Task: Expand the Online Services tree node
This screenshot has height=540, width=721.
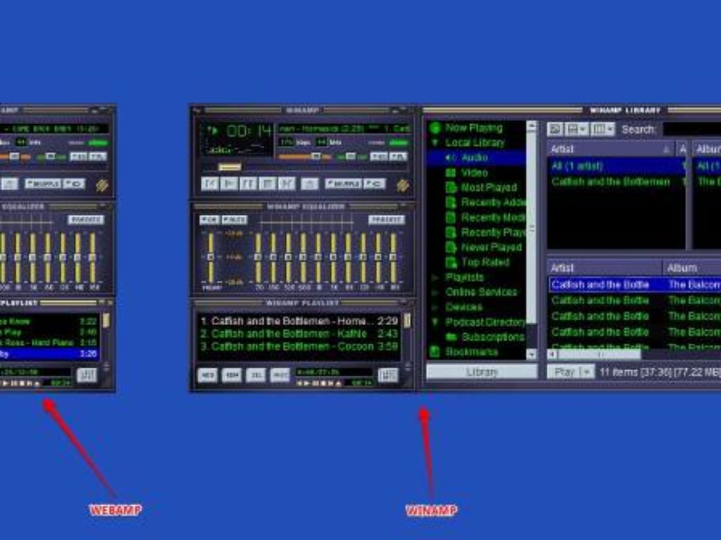Action: click(435, 292)
